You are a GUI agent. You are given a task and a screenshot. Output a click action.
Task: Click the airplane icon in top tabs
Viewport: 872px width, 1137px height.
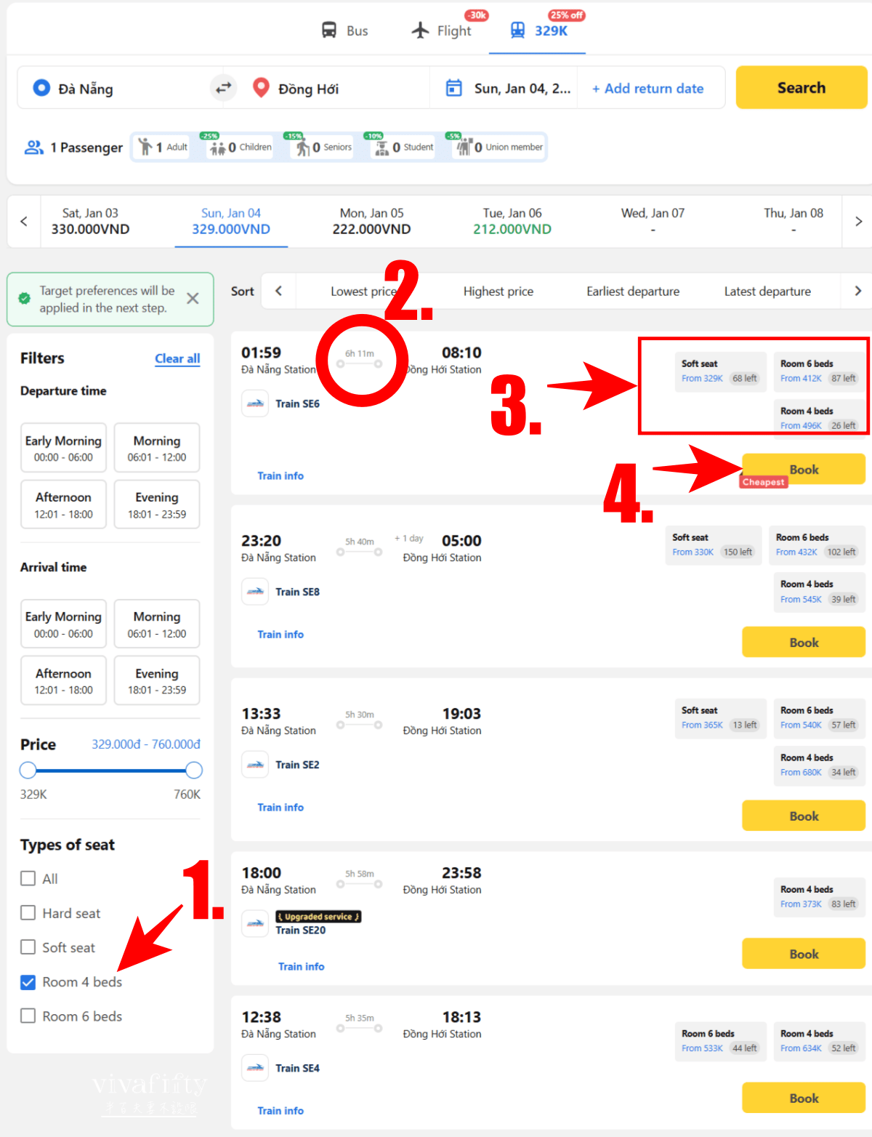coord(420,31)
